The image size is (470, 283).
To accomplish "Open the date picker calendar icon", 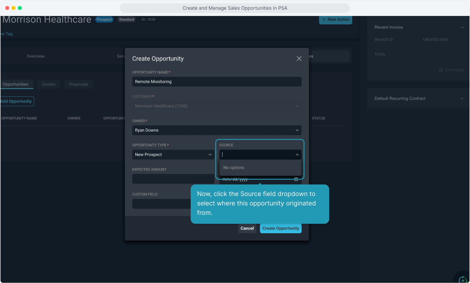I will [296, 179].
